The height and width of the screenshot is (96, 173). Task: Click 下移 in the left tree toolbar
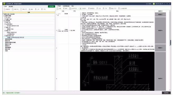pyautogui.click(x=43, y=9)
